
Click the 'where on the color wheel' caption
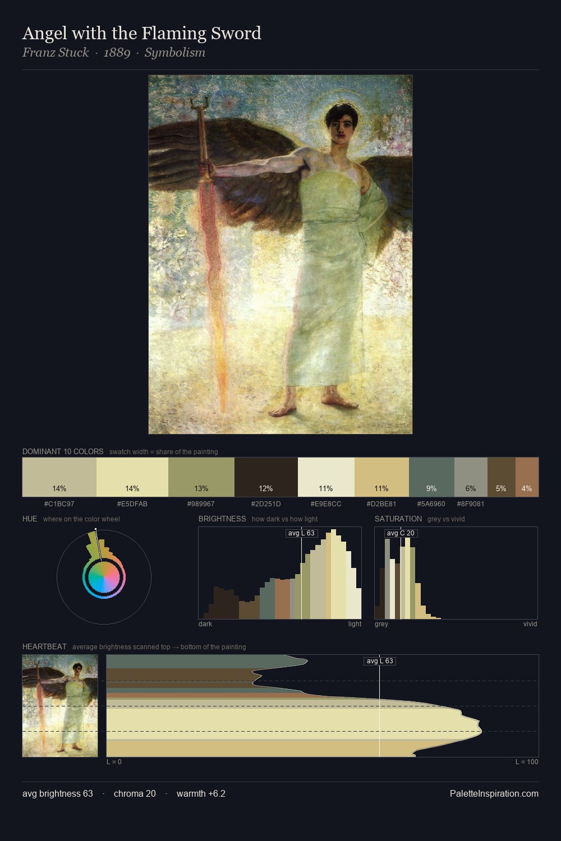(81, 519)
